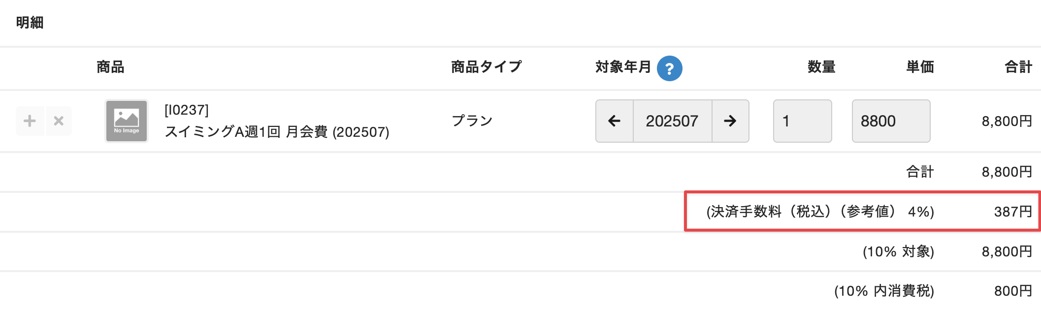
Task: Click the 数量 column header
Action: [821, 67]
